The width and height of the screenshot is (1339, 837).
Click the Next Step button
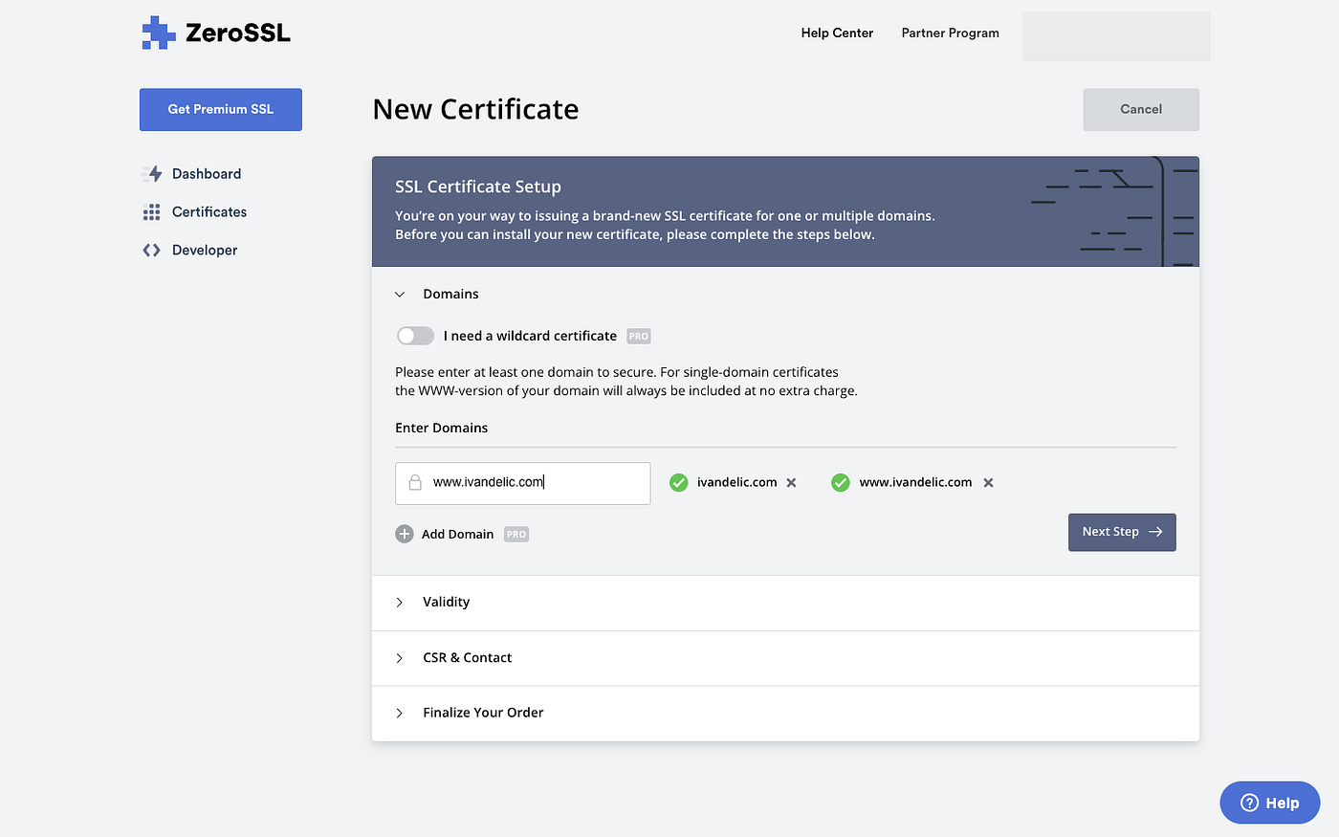click(1122, 533)
